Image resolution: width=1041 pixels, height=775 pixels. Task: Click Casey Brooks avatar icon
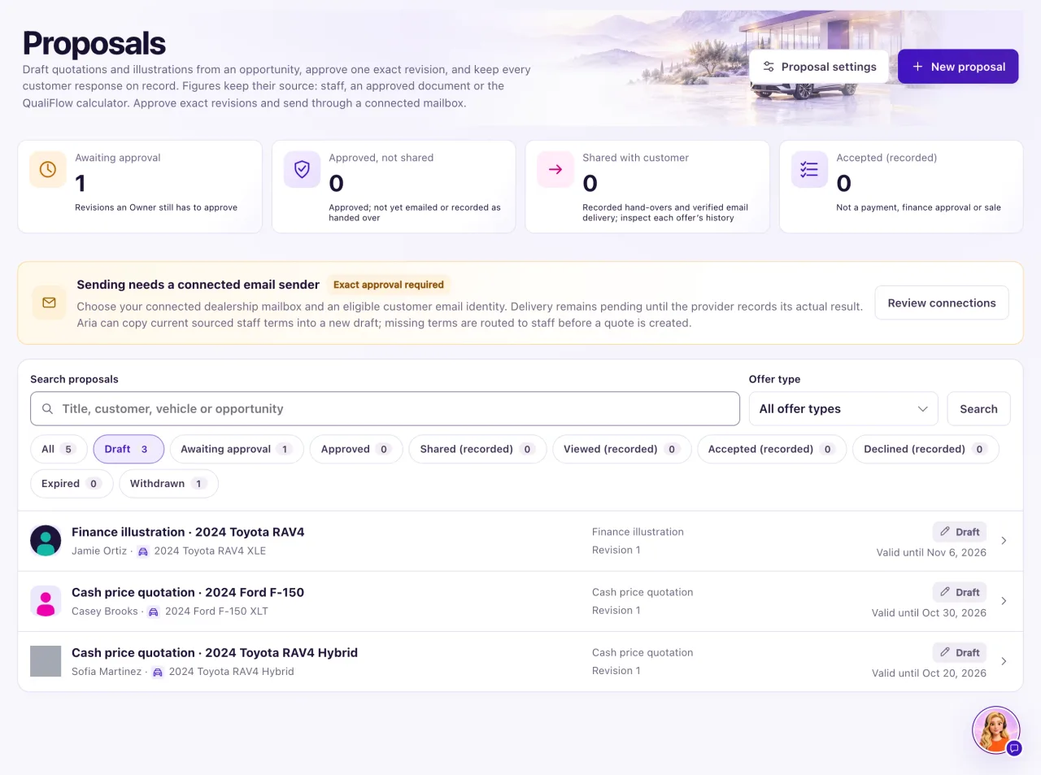(x=46, y=601)
